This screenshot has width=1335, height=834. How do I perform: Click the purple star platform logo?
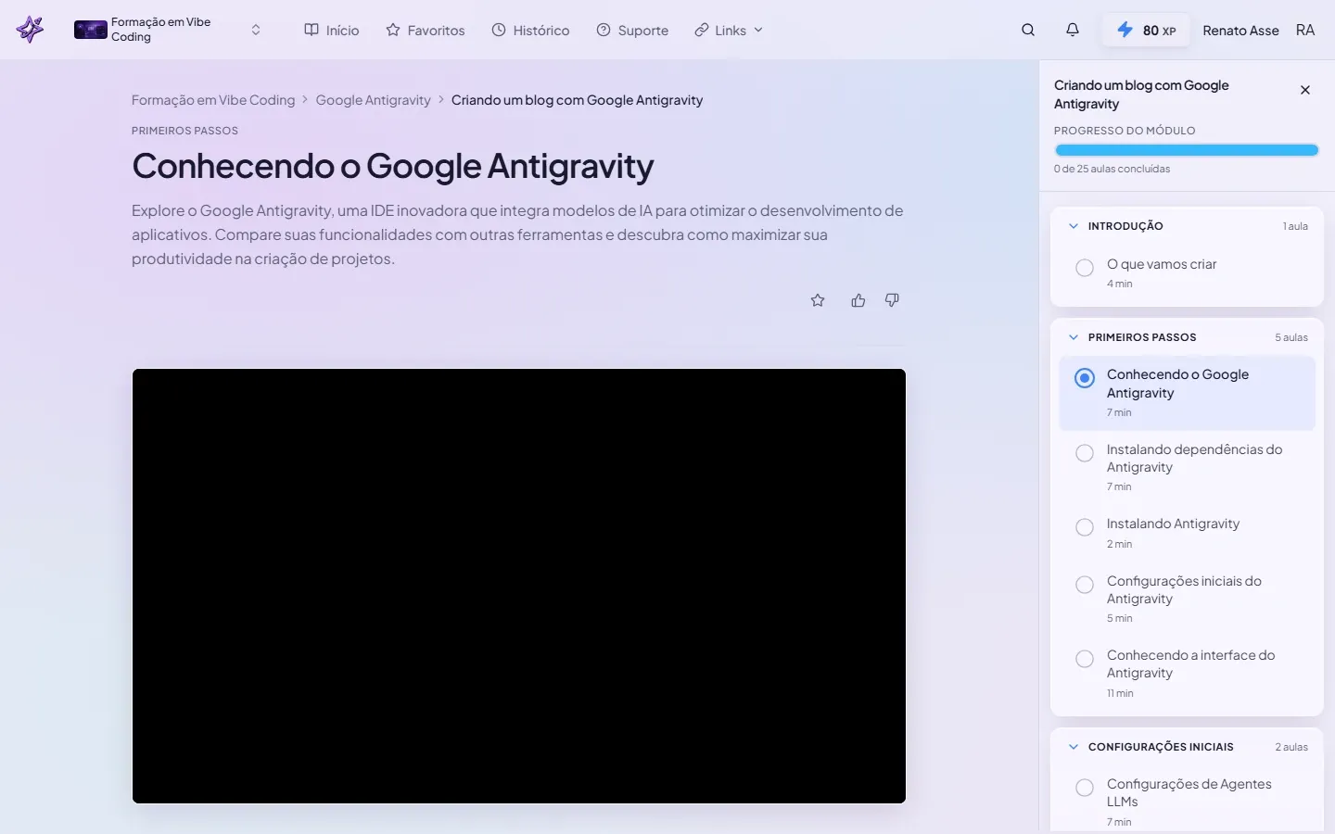30,30
